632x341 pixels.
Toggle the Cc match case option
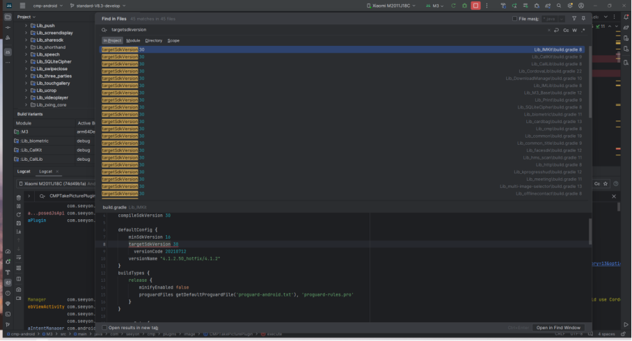coord(566,30)
